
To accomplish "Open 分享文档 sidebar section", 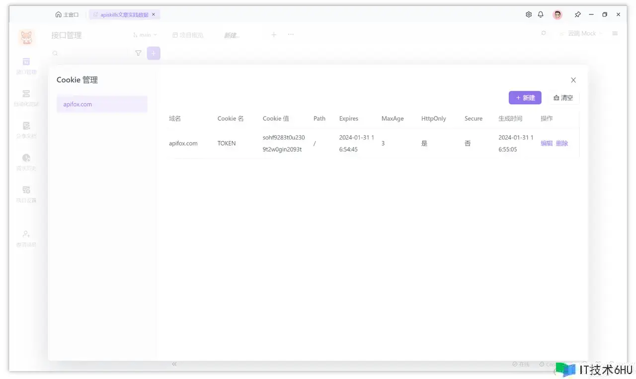I will (x=26, y=130).
